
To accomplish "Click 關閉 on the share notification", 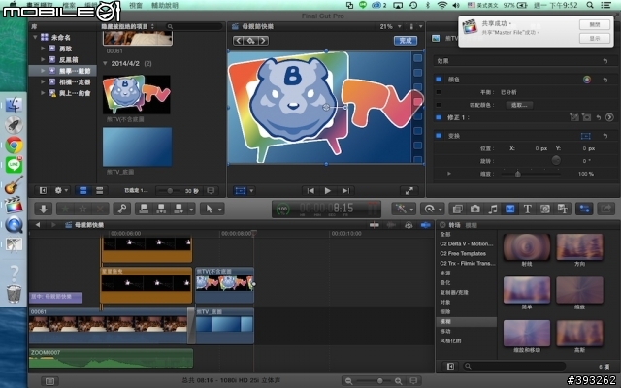I will pos(595,24).
